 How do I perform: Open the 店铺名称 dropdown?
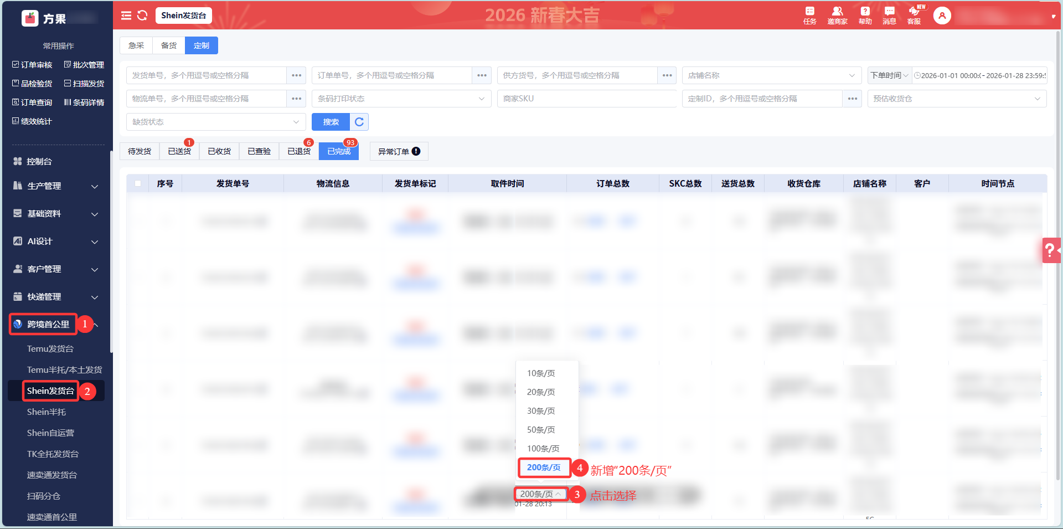pos(772,75)
